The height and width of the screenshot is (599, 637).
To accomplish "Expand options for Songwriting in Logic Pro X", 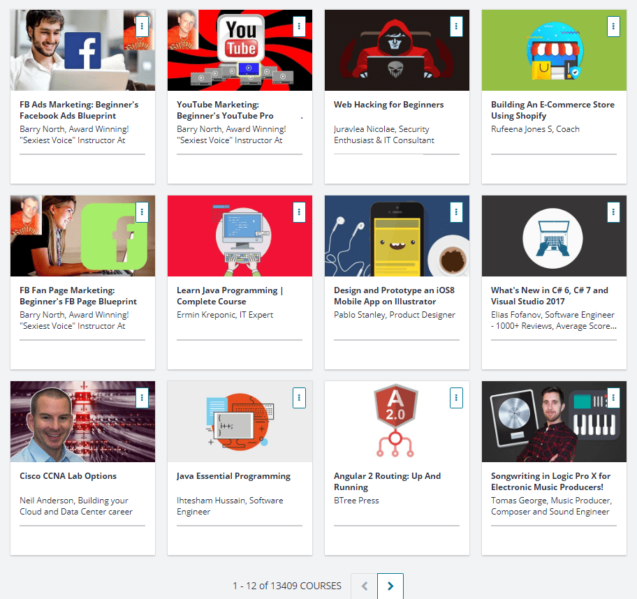I will point(613,397).
